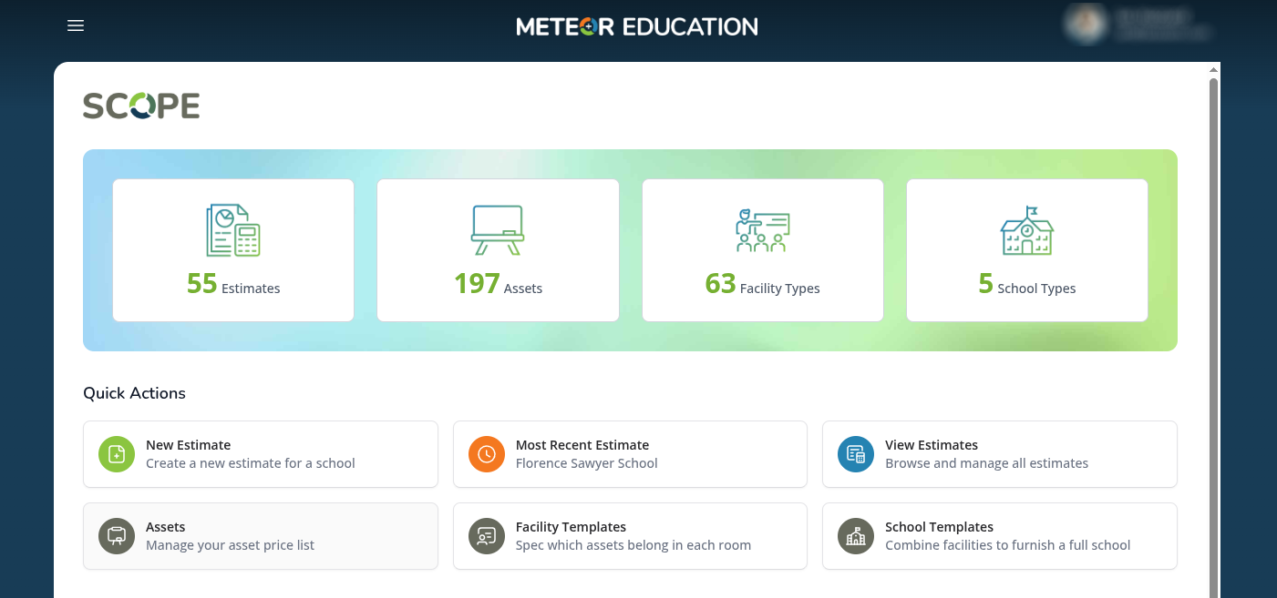The image size is (1277, 598).
Task: Select Assets manage price list action
Action: pyautogui.click(x=261, y=536)
